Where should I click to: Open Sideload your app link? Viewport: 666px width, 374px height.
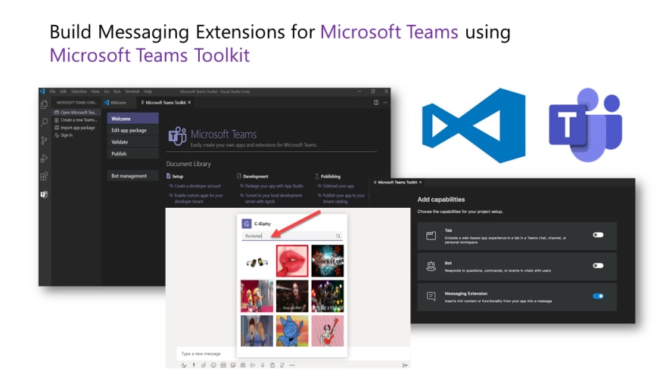point(338,186)
